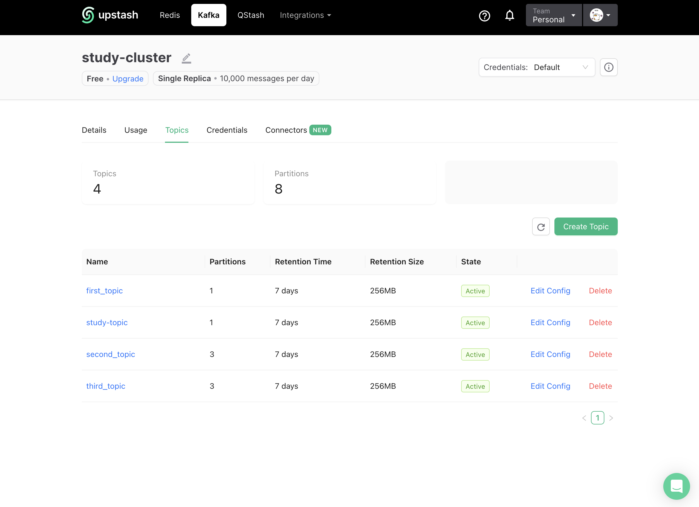Delete first_topic

pos(600,291)
